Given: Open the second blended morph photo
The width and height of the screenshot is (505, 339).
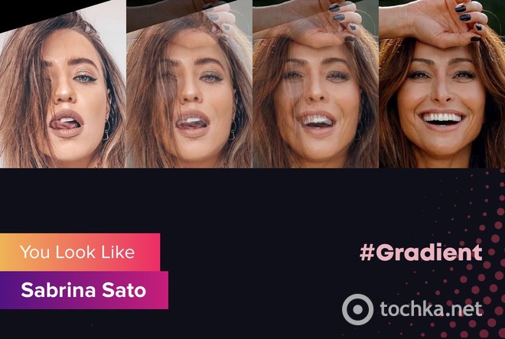Looking at the screenshot, I should coord(189,83).
